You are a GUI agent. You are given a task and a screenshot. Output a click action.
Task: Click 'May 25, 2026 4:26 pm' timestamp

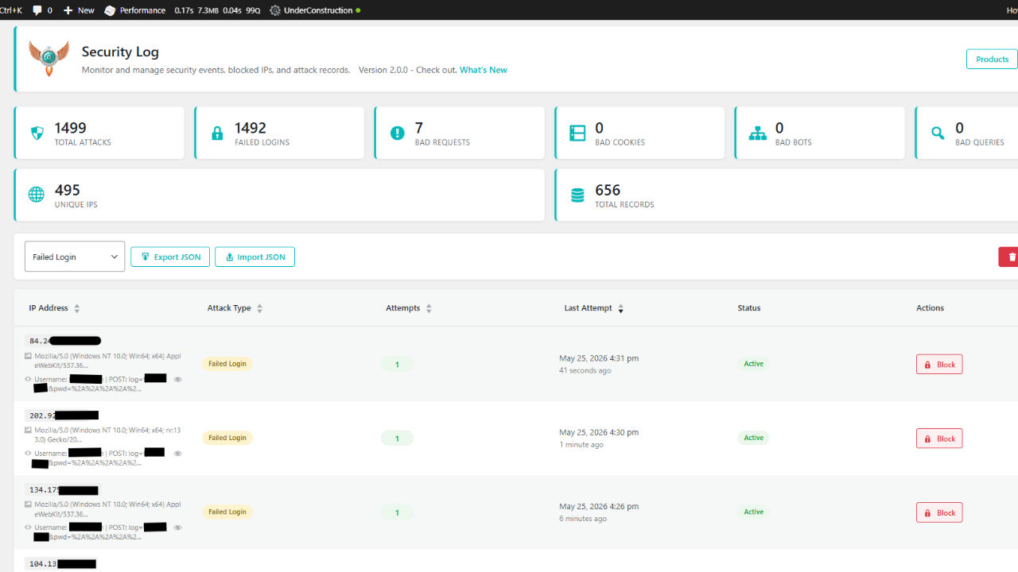pyautogui.click(x=599, y=506)
